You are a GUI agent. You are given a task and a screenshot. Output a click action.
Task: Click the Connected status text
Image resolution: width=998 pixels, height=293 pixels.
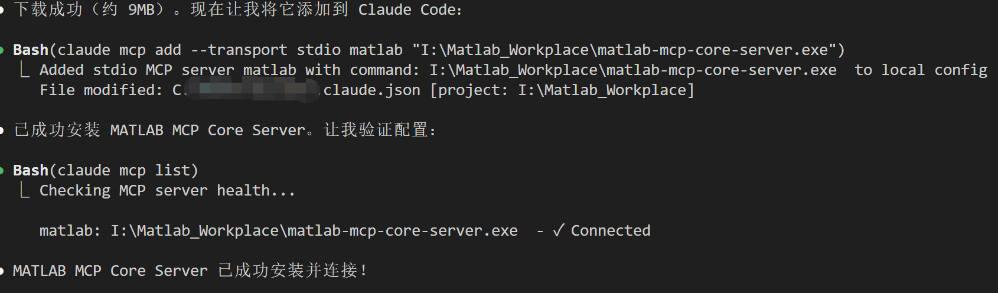pos(610,230)
